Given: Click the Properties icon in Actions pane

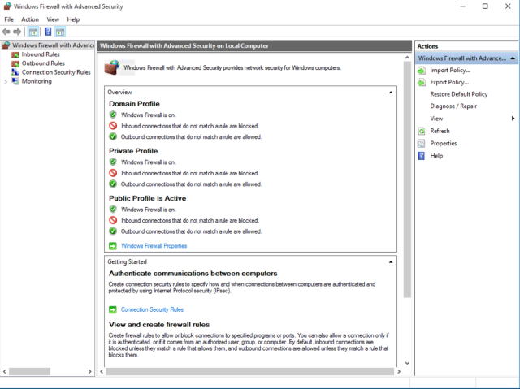Looking at the screenshot, I should 422,144.
